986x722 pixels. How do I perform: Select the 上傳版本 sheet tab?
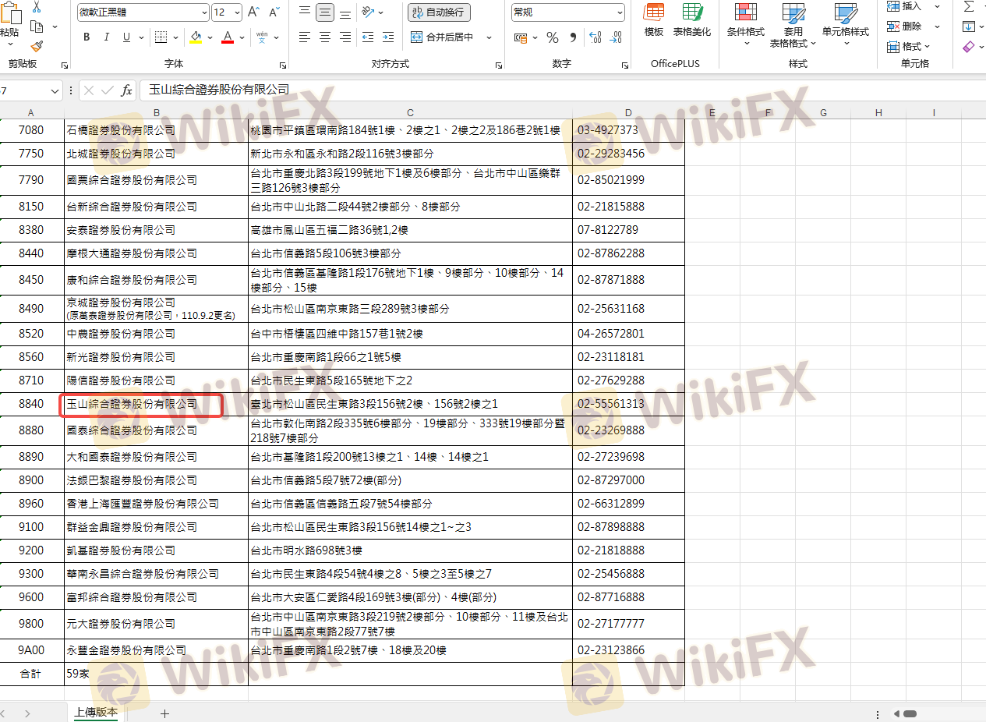(x=96, y=713)
